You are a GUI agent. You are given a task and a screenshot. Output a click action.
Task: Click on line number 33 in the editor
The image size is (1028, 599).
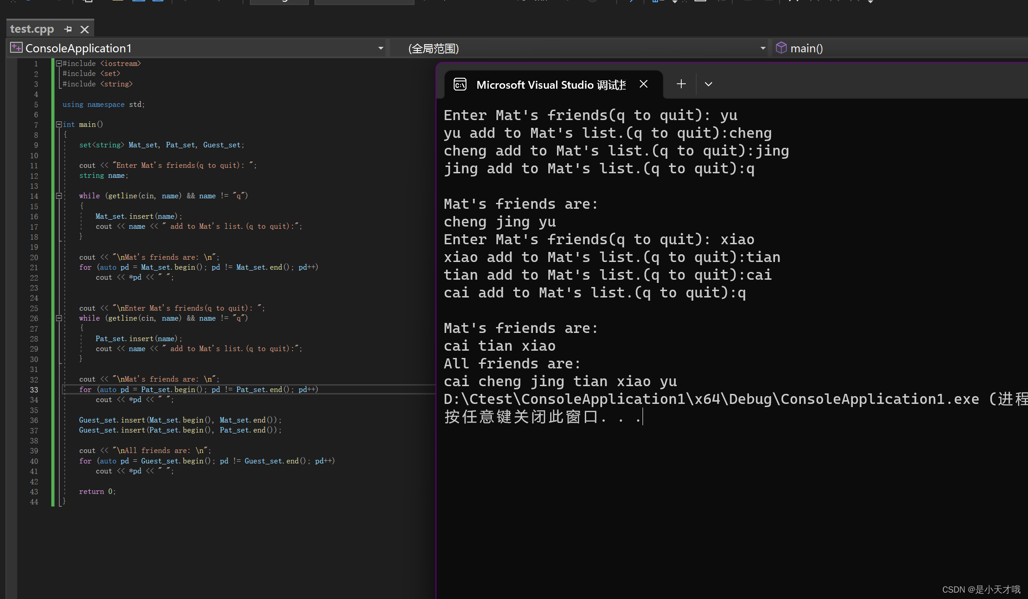coord(34,390)
